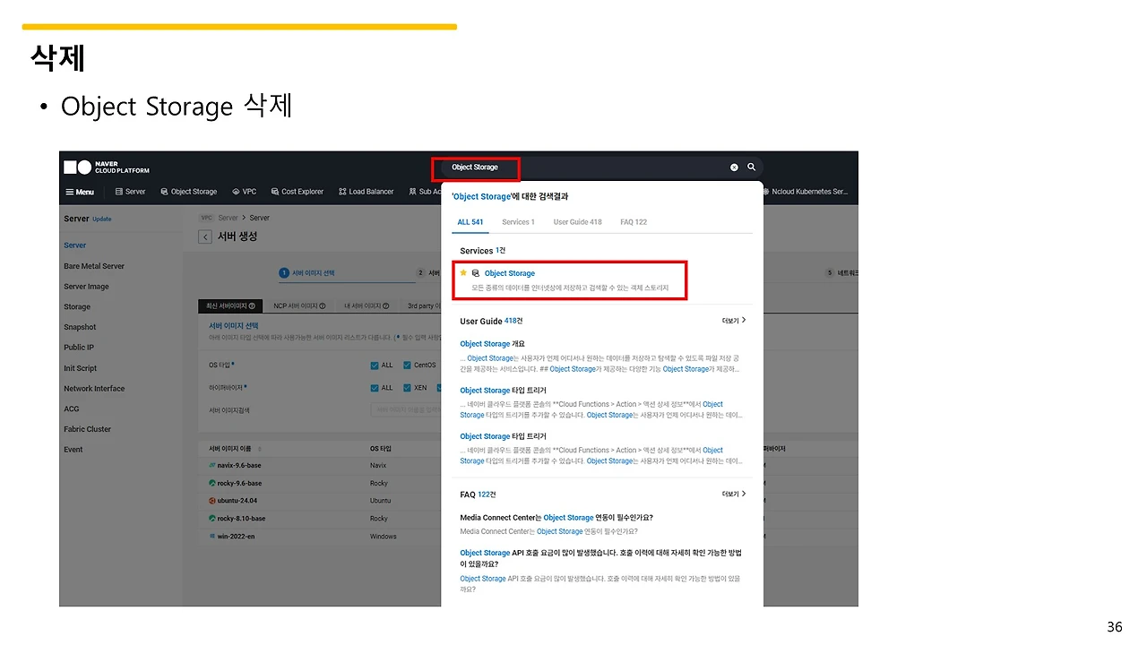Select Server Image in the sidebar
Screen dimensions: 1147x645
[x=86, y=287]
